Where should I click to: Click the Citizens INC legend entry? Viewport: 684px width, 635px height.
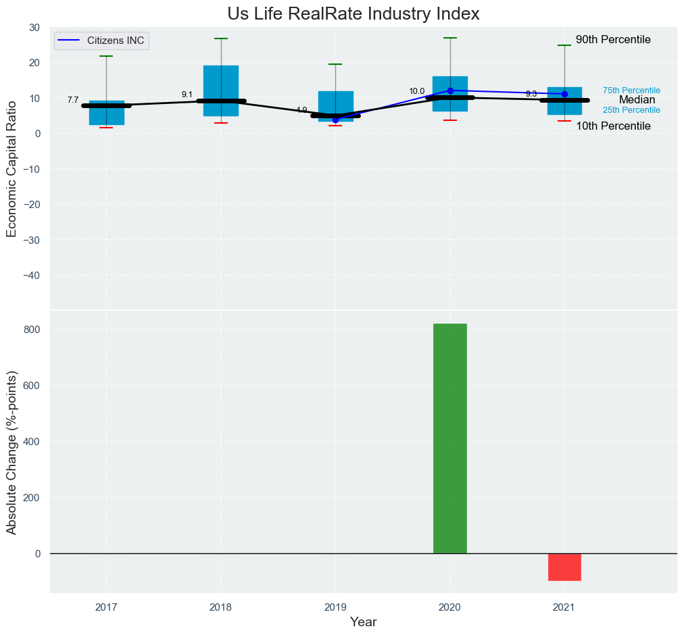coord(116,41)
